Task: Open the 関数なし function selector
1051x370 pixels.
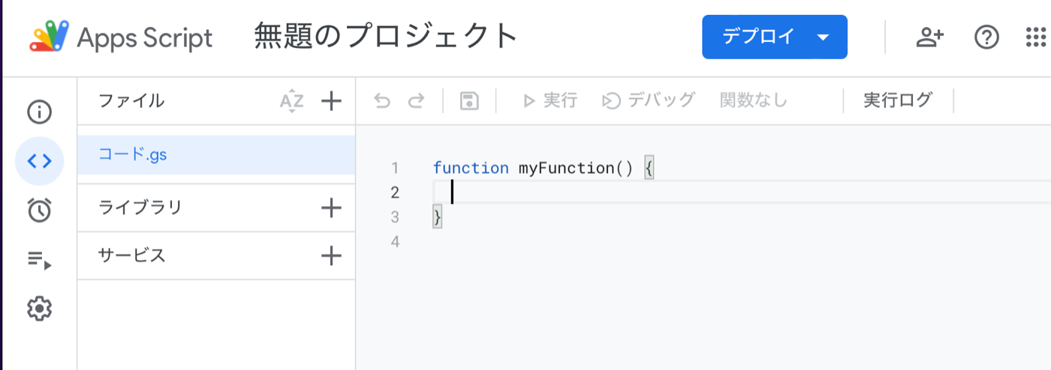Action: tap(754, 100)
